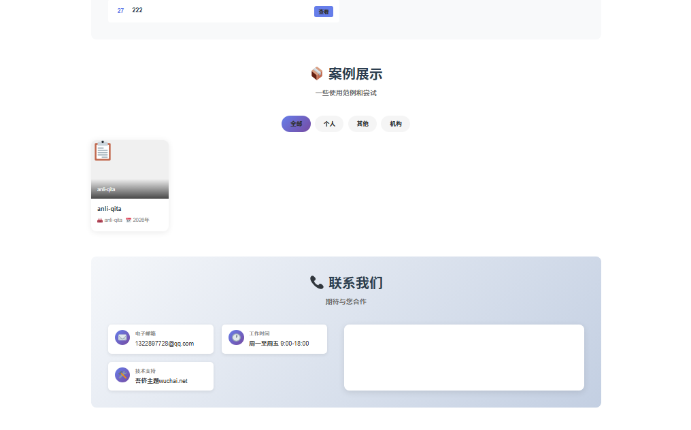Image resolution: width=691 pixels, height=430 pixels.
Task: Click the 技术支持 label
Action: tap(146, 371)
